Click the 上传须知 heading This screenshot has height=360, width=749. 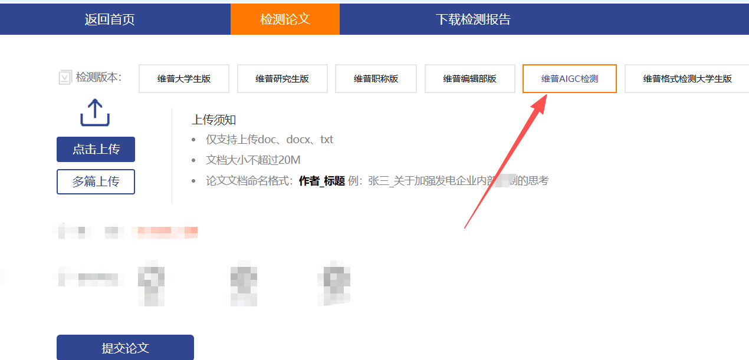click(213, 120)
